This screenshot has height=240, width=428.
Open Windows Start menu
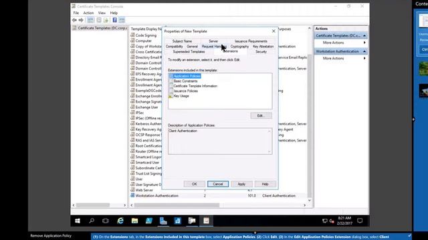78,221
